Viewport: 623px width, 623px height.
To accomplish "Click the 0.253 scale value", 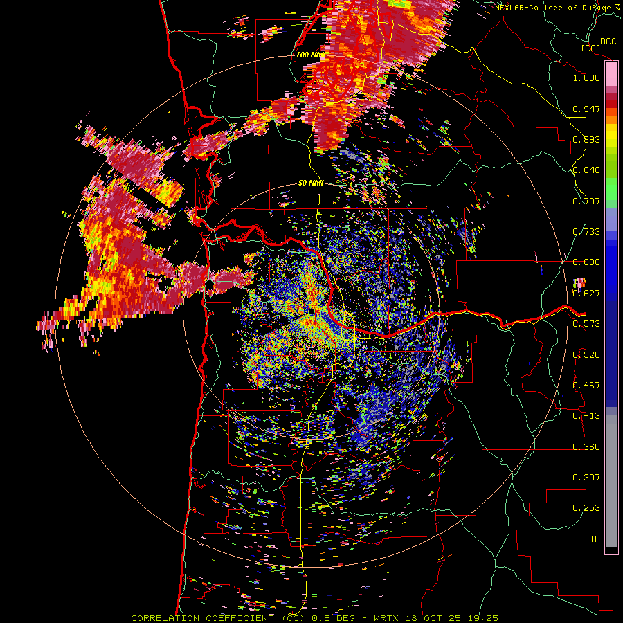I will pyautogui.click(x=586, y=508).
